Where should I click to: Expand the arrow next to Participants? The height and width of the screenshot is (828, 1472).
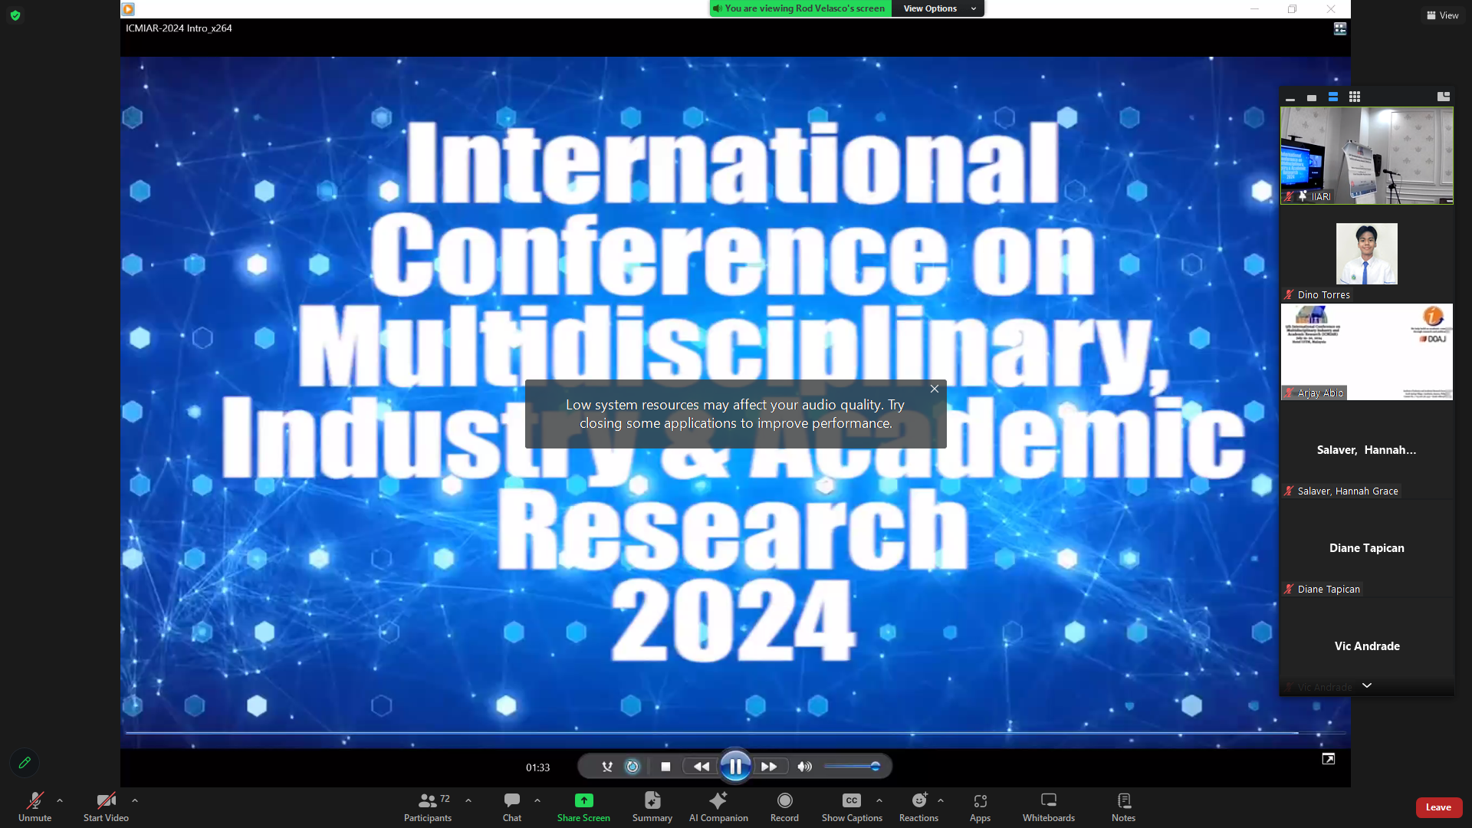[468, 800]
